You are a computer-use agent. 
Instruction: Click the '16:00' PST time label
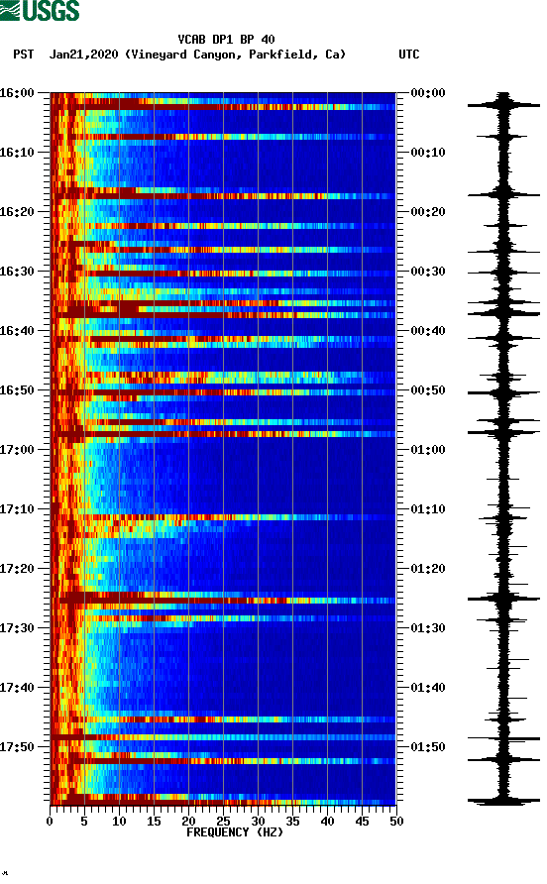tap(17, 93)
